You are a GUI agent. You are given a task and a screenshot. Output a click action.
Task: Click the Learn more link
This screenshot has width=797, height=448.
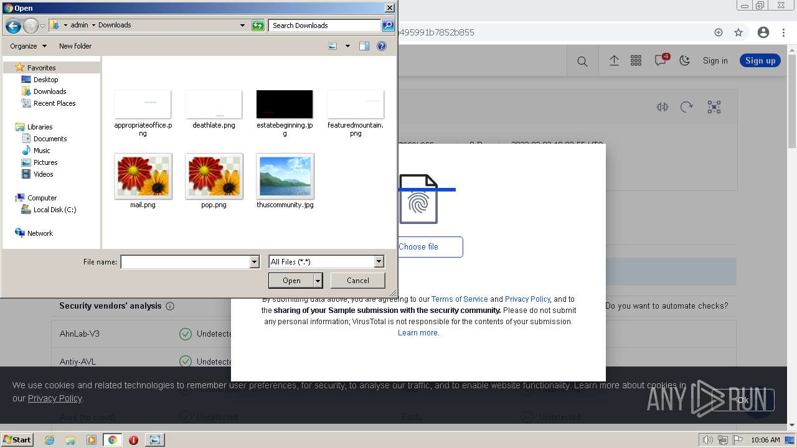418,333
